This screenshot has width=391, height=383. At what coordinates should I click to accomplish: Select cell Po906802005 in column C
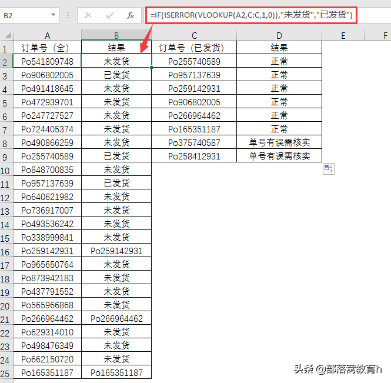click(194, 102)
